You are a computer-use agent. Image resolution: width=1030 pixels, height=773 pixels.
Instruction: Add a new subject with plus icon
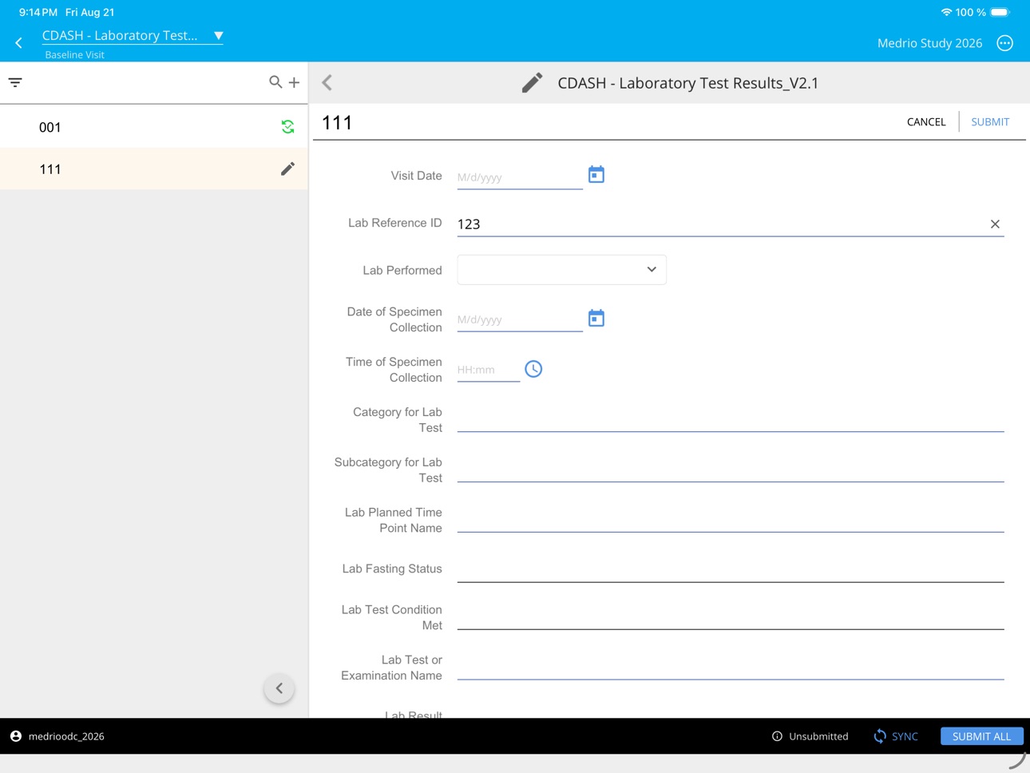click(x=294, y=82)
